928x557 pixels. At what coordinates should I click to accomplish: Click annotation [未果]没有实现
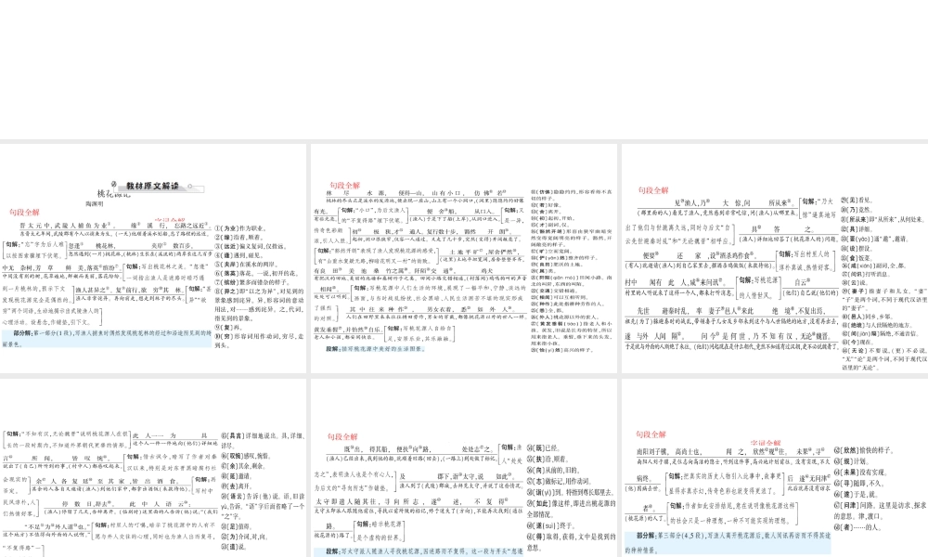click(860, 473)
